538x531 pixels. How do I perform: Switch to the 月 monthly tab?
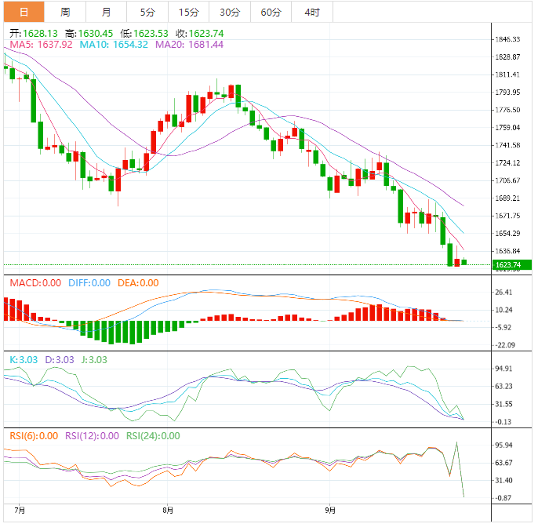click(x=107, y=12)
